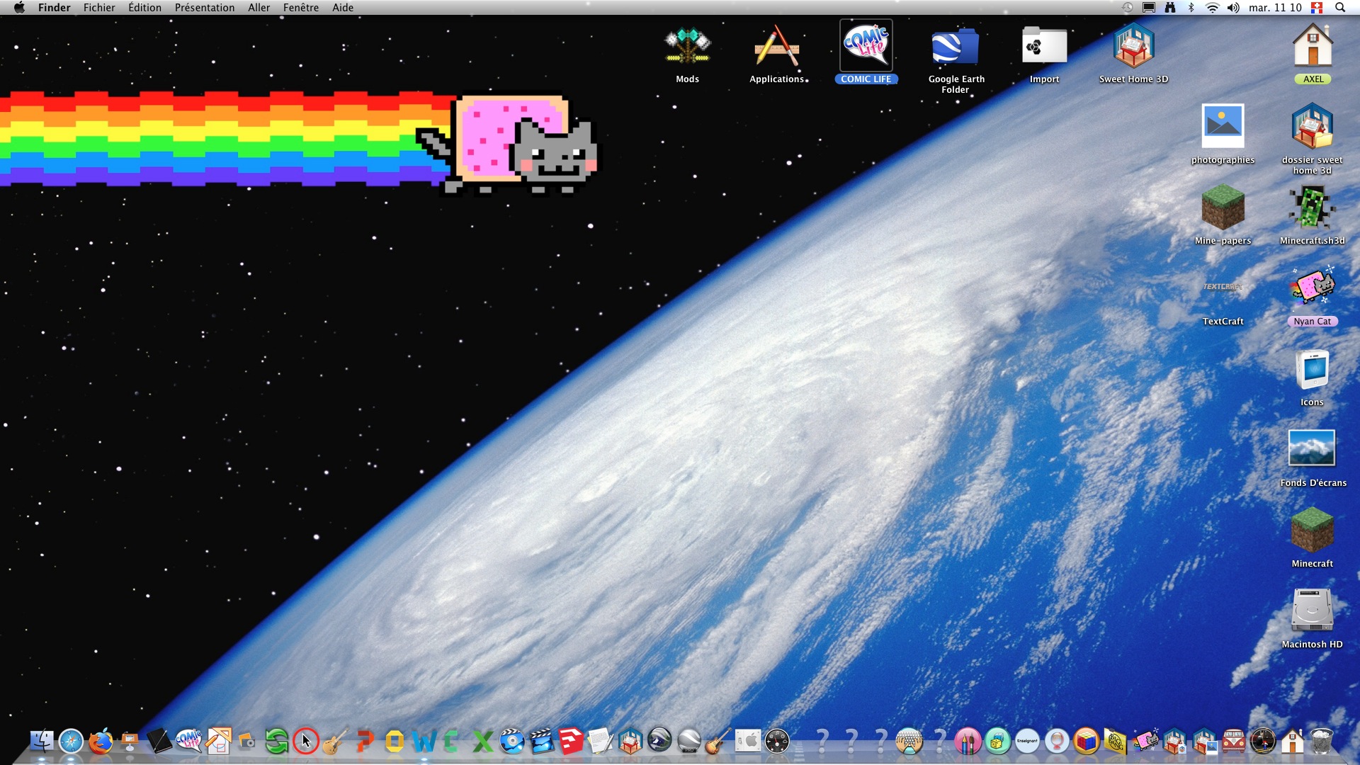Launch Firefox from the Dock

[101, 742]
